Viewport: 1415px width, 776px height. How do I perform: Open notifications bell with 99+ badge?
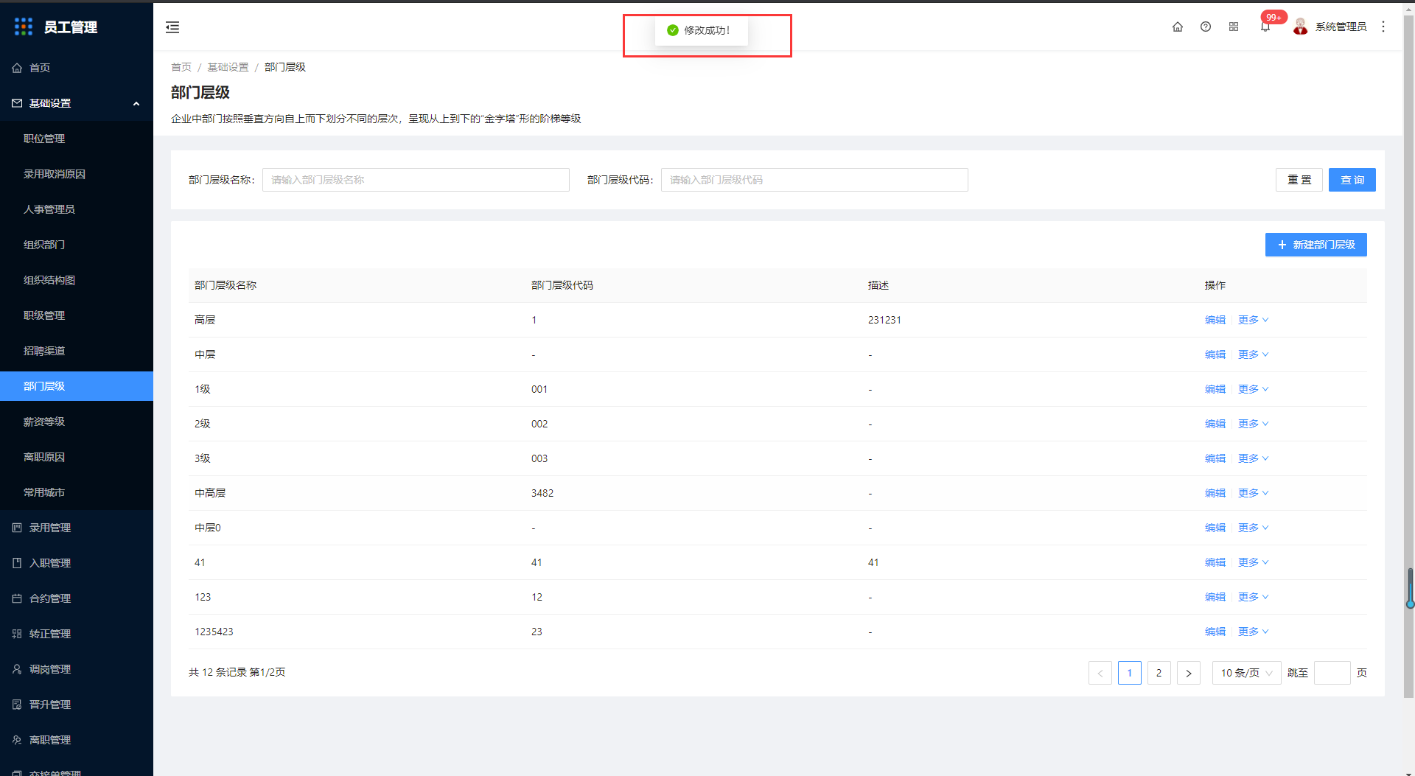(x=1265, y=27)
